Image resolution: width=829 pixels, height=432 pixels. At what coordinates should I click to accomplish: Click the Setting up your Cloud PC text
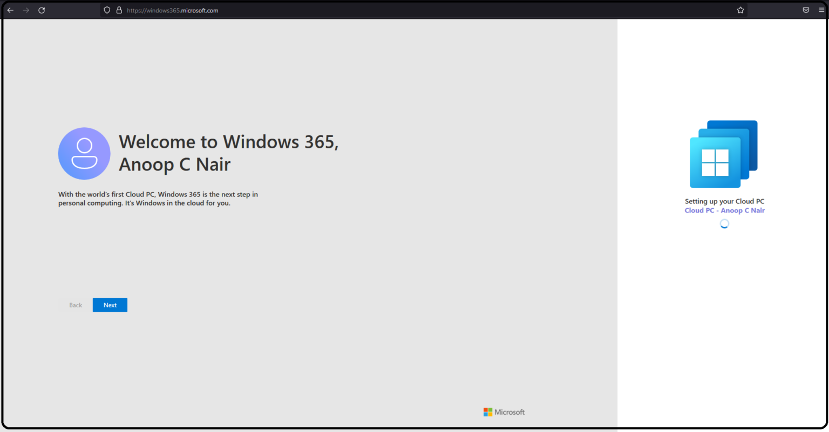pos(724,201)
